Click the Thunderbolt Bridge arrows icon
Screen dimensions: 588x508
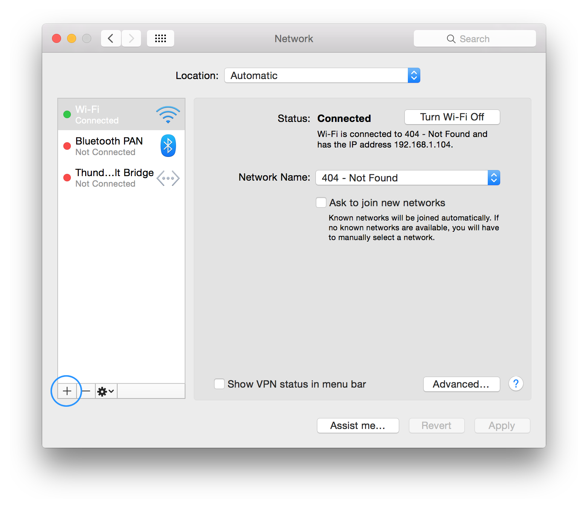(x=168, y=178)
